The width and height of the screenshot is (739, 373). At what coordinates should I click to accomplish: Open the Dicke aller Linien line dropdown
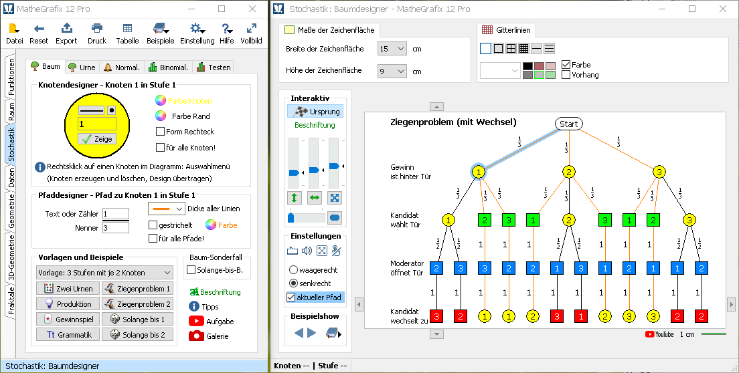(167, 209)
